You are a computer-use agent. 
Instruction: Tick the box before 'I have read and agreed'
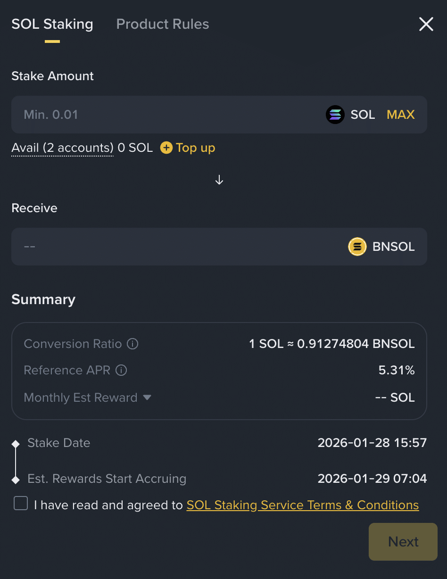(20, 503)
